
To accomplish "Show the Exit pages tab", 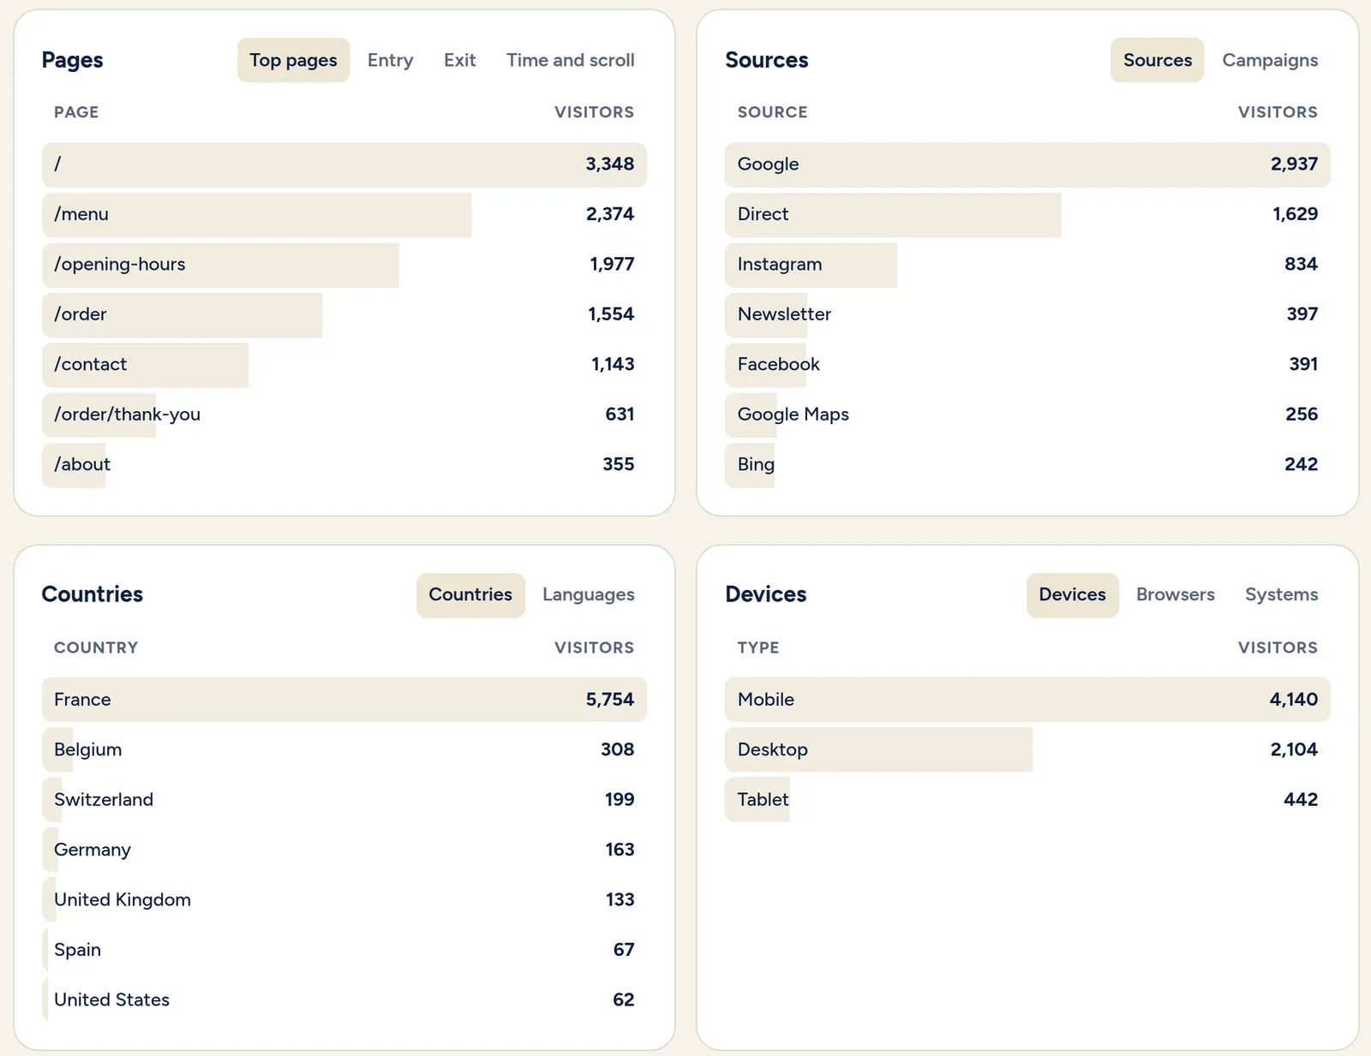I will coord(459,60).
